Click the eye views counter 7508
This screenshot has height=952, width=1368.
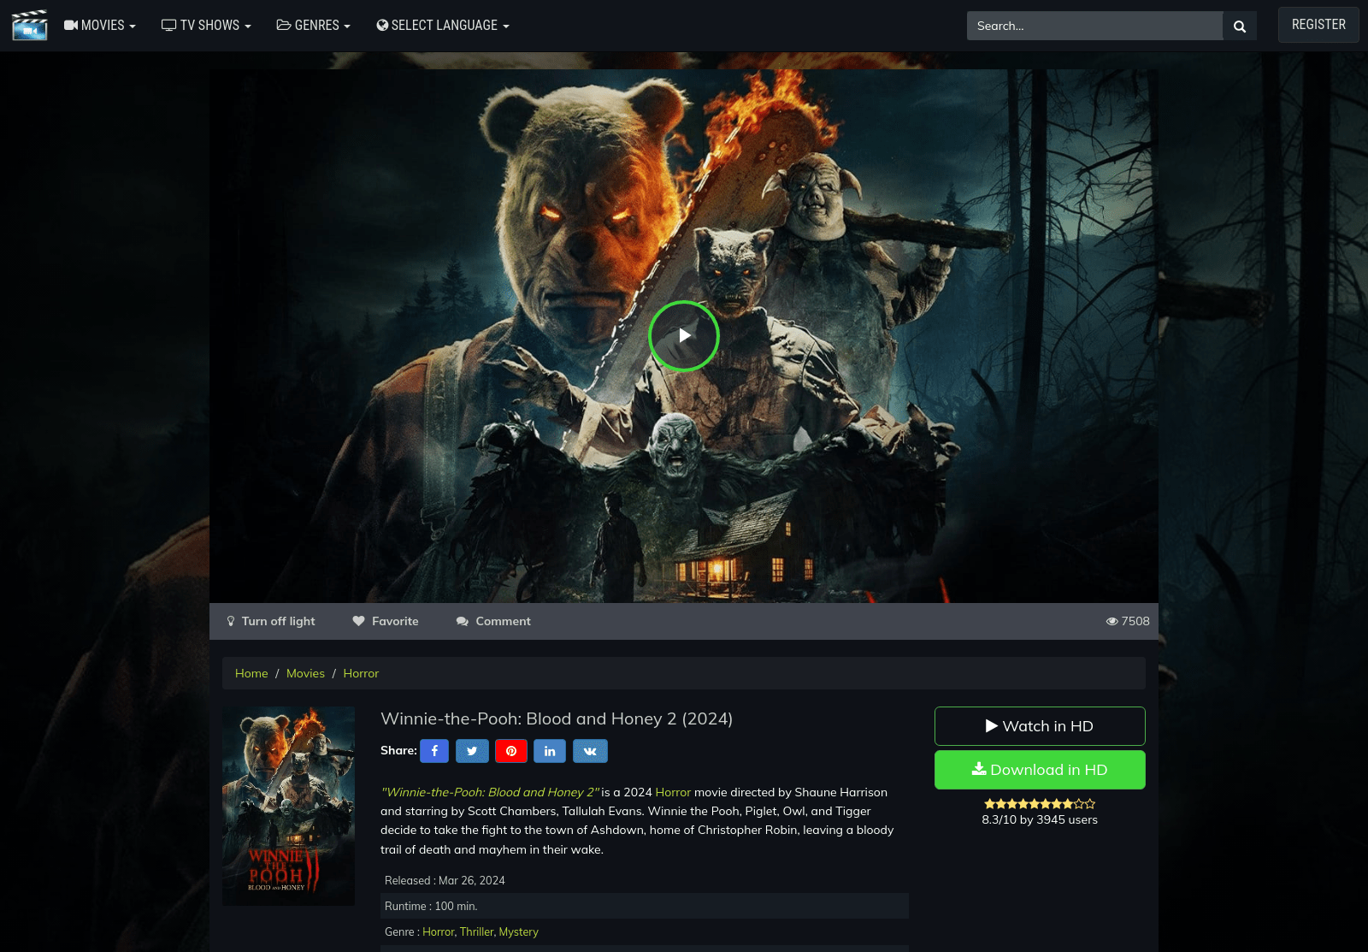1128,621
